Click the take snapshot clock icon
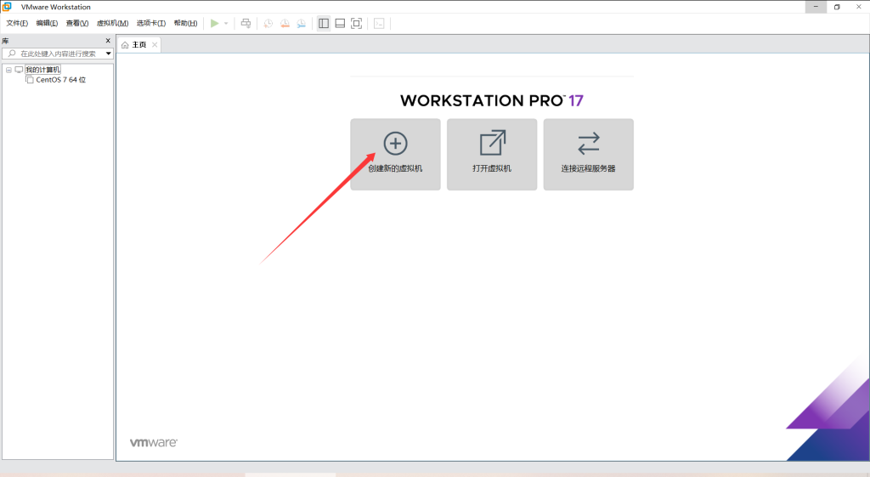This screenshot has width=870, height=477. (x=268, y=23)
